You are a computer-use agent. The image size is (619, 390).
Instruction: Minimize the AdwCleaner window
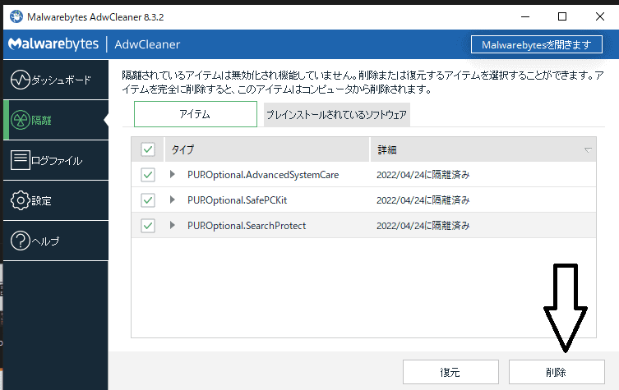point(525,16)
